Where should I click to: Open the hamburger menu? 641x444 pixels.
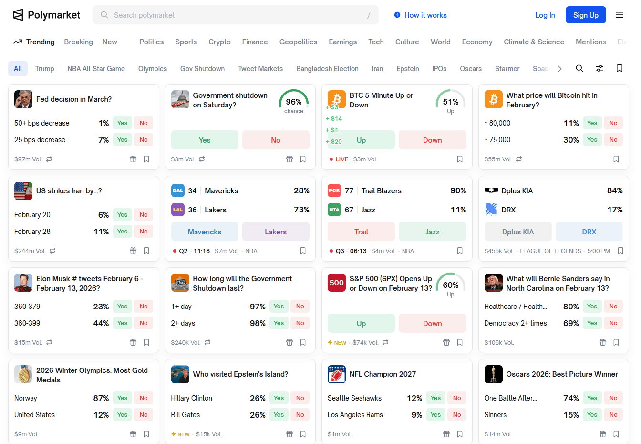click(620, 15)
